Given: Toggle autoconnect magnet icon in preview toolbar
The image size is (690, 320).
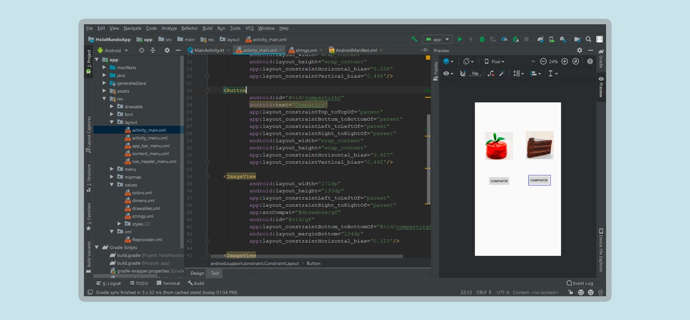Looking at the screenshot, I should 463,73.
